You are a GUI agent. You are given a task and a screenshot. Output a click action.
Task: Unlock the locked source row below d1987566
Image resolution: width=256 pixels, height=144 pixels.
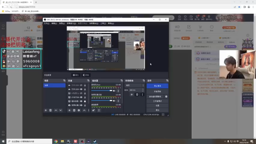(x=85, y=101)
